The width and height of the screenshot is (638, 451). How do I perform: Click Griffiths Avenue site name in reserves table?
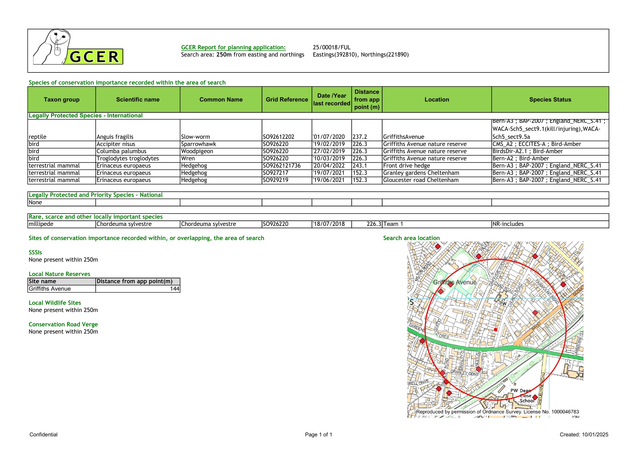50,289
